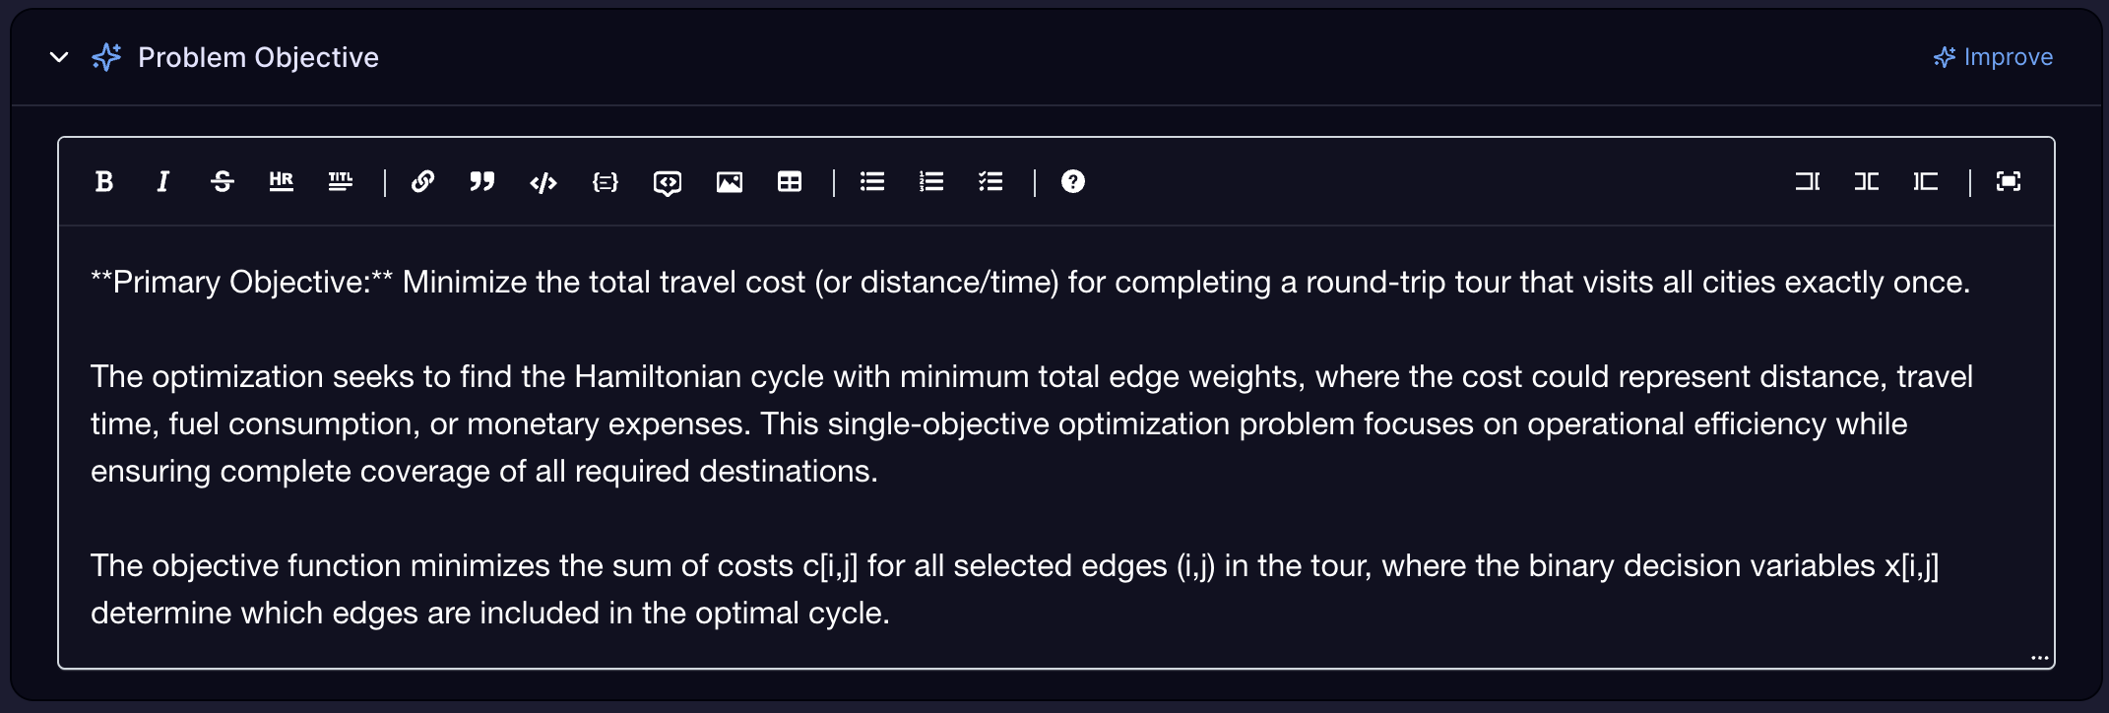Insert a table

point(790,182)
